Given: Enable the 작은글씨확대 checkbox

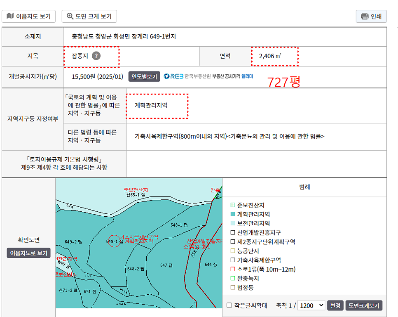Looking at the screenshot, I should click(x=229, y=305).
